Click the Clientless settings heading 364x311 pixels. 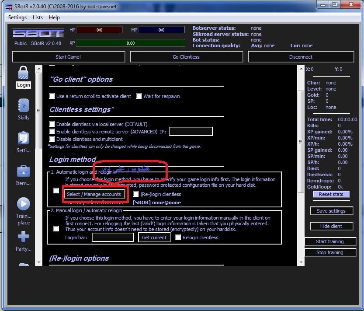(x=82, y=109)
